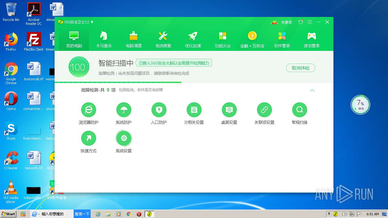
Task: Open the Chrome taskbar icon
Action: tap(129, 214)
